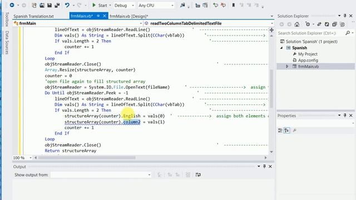Click the decrease indent toolbar icon
The image size is (356, 200).
(198, 5)
